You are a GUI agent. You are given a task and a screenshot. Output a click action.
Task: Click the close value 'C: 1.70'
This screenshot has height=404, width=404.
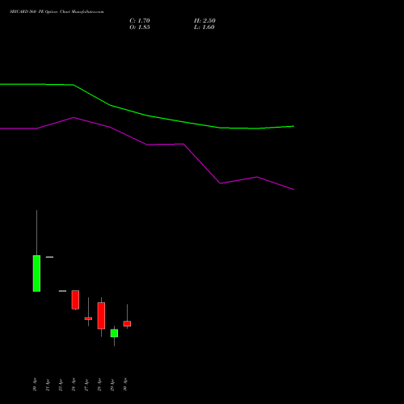pos(140,21)
